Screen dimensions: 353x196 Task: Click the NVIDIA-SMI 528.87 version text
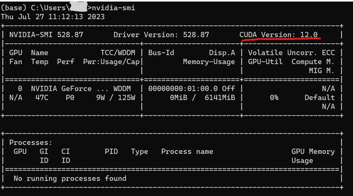point(46,35)
